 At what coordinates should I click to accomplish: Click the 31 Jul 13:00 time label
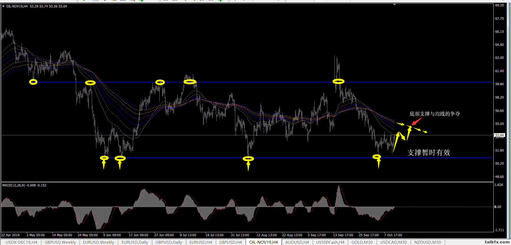(240, 235)
